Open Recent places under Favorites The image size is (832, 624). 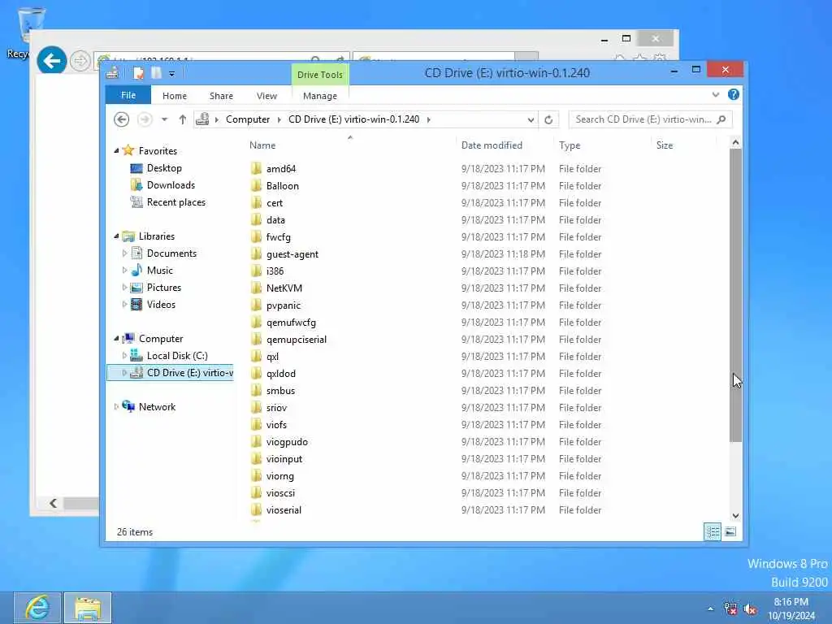coord(176,202)
